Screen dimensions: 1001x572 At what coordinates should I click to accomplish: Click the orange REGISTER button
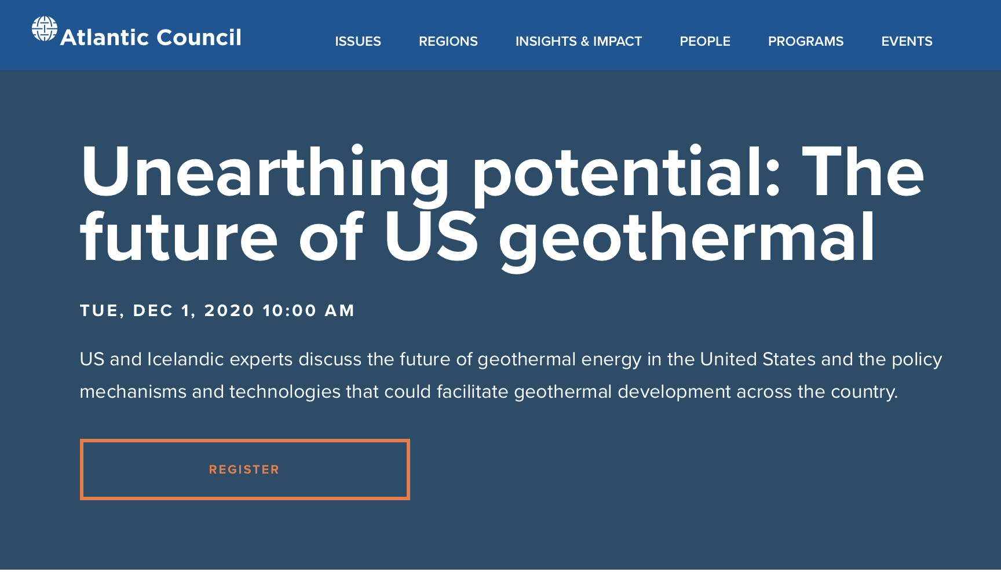point(245,470)
